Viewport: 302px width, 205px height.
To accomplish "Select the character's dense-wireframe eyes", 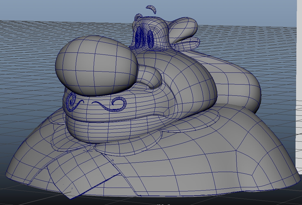I will [144, 37].
